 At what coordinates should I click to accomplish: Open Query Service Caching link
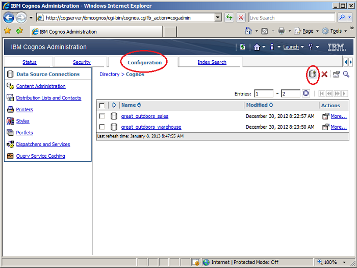40,156
